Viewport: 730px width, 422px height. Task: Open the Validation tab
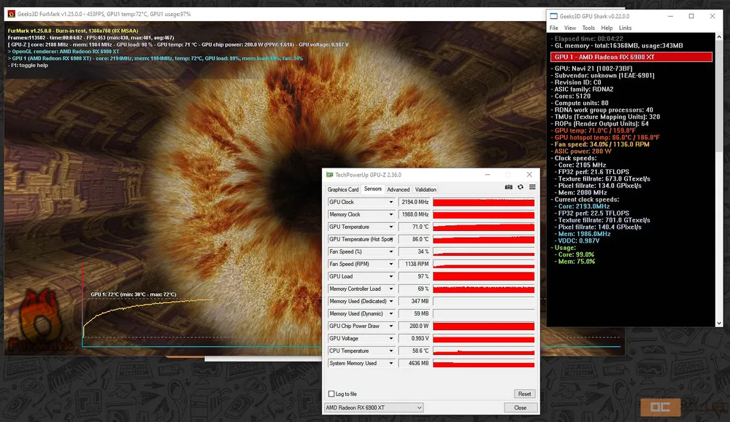426,189
